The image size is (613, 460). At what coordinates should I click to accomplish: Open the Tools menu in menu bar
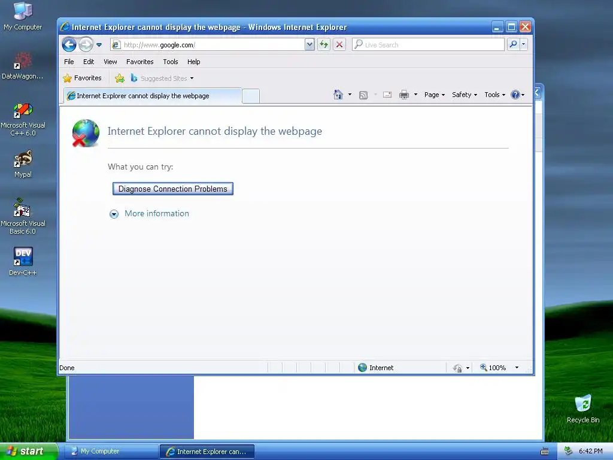pyautogui.click(x=171, y=62)
